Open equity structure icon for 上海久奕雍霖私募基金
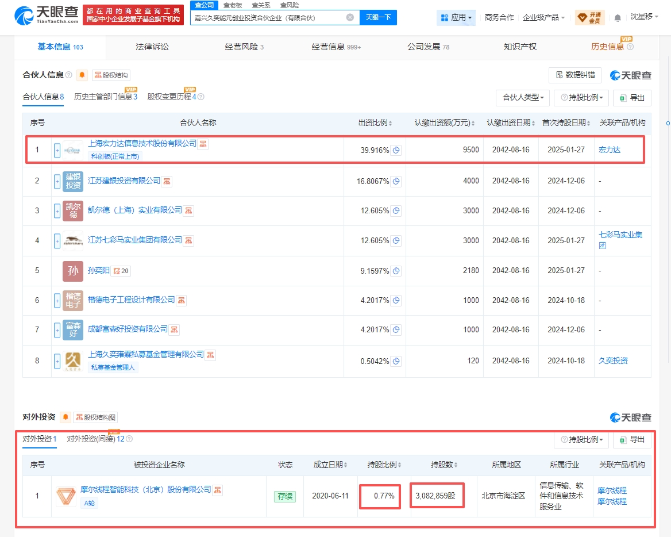 [x=210, y=355]
